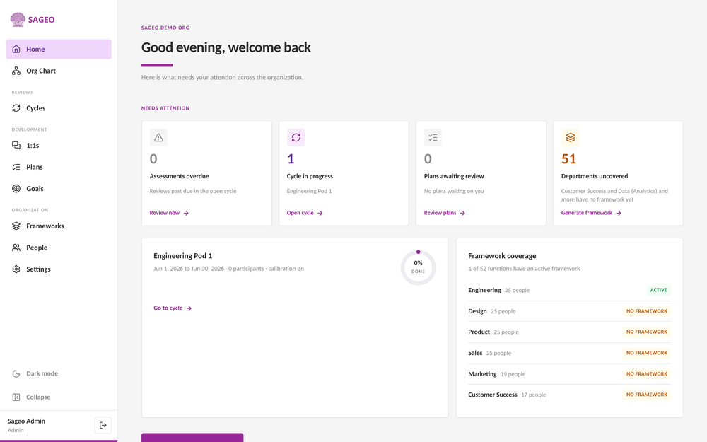Click the arrow icon beside Open cycle

[x=320, y=213]
